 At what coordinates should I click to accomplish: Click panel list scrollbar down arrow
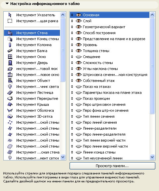[x=152, y=157]
